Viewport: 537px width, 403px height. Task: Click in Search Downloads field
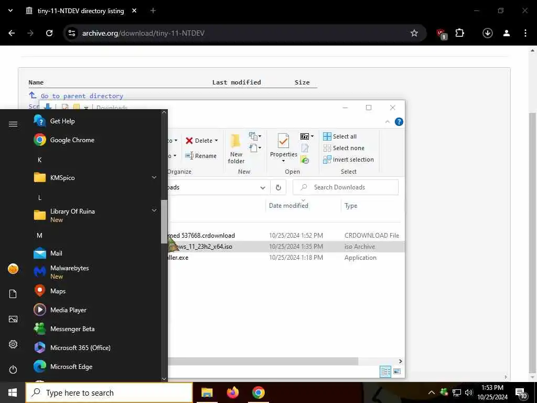(346, 187)
